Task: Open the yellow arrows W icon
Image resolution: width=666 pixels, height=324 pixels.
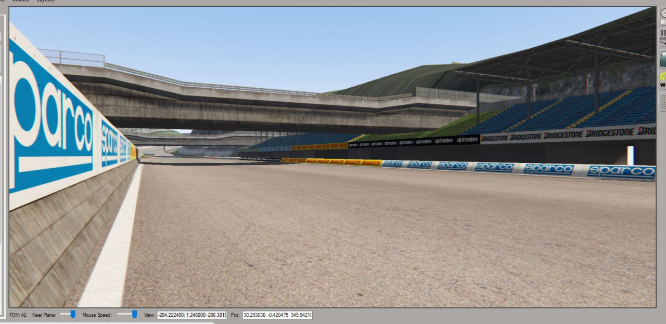Action: point(663,80)
